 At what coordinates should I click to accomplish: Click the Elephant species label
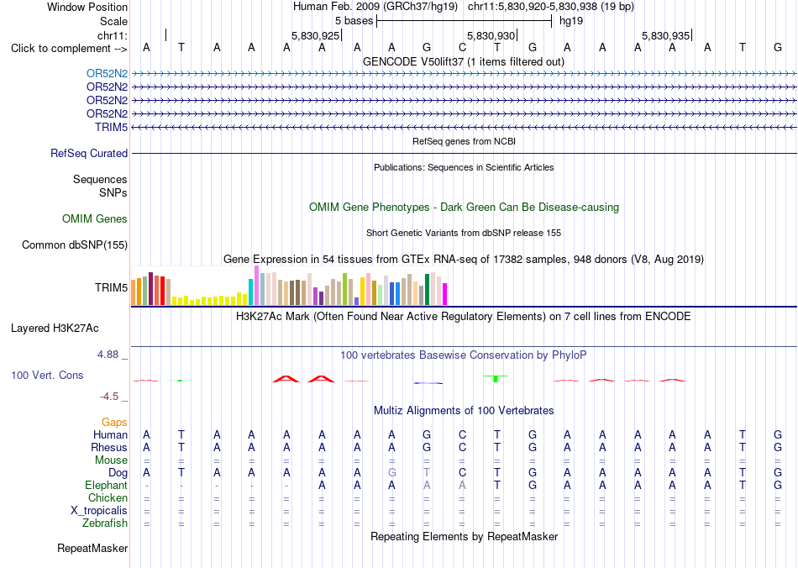(x=107, y=485)
